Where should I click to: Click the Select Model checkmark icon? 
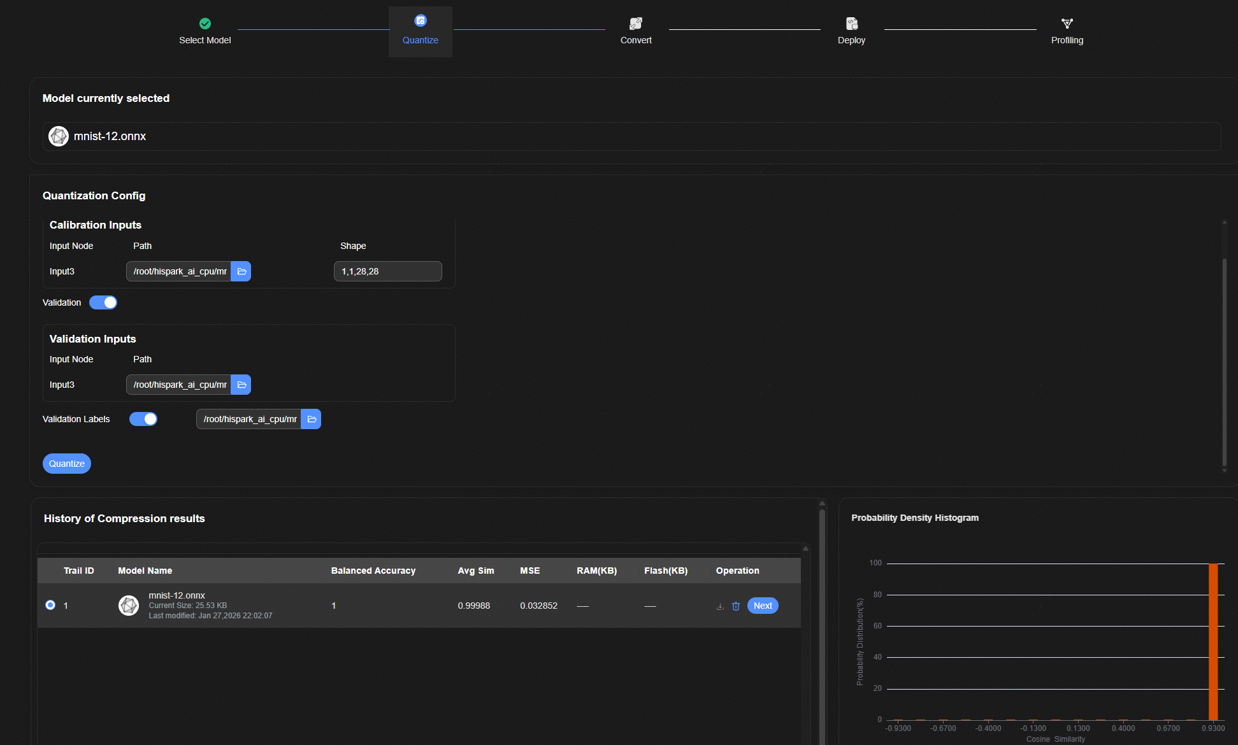point(205,24)
